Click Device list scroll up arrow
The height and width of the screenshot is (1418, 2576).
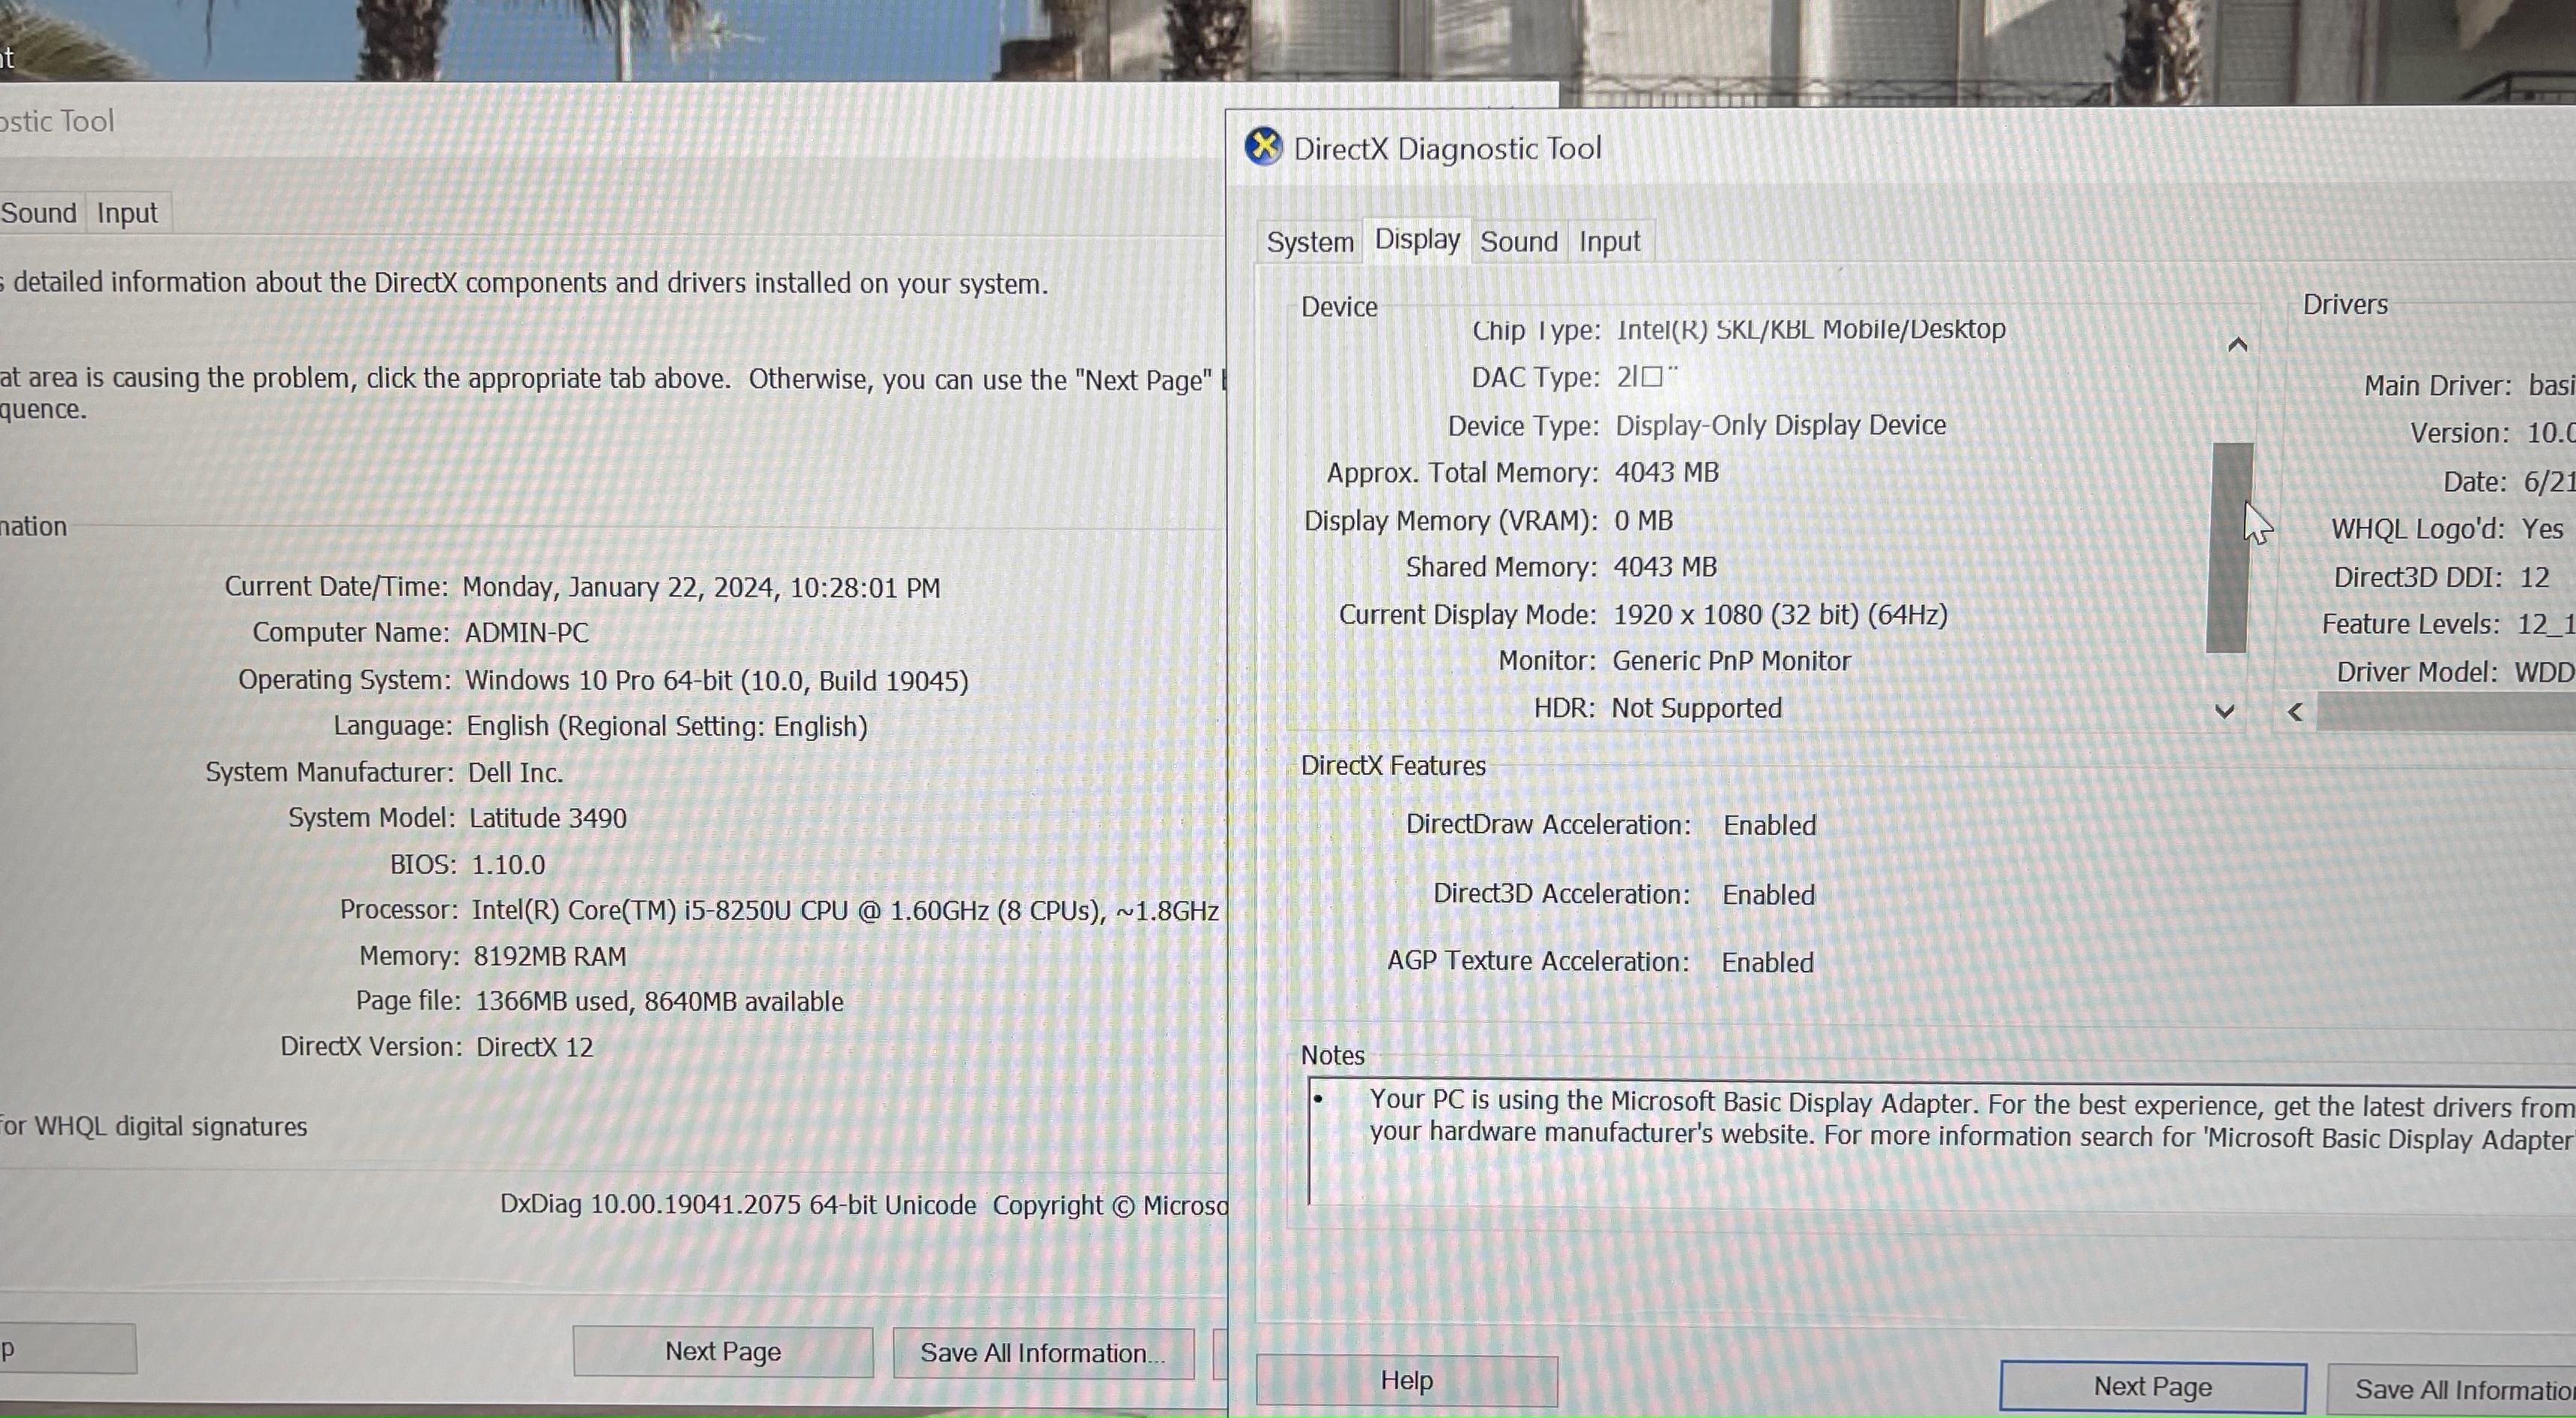tap(2237, 345)
